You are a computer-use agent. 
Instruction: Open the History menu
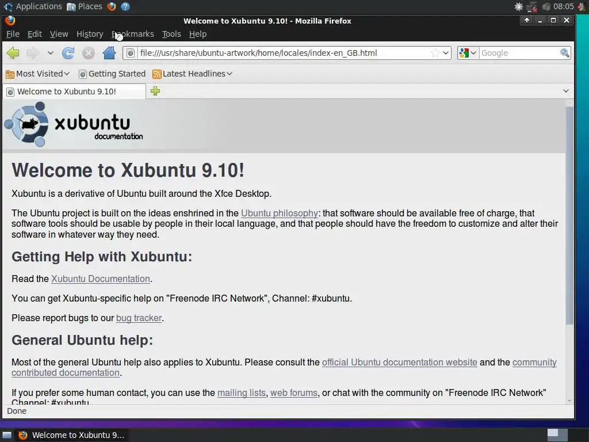point(90,34)
